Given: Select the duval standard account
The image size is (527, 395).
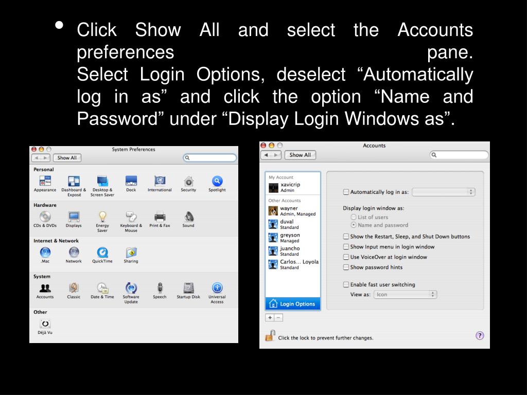Looking at the screenshot, I should 293,224.
